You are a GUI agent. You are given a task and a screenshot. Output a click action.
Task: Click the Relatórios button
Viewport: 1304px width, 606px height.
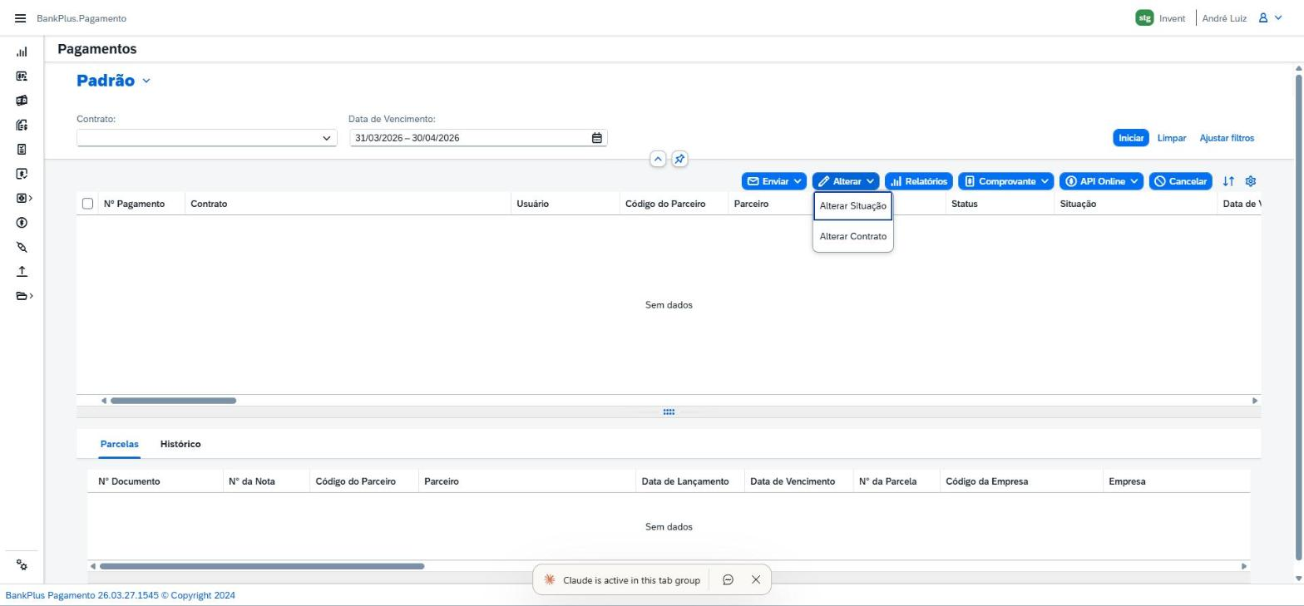click(x=919, y=181)
